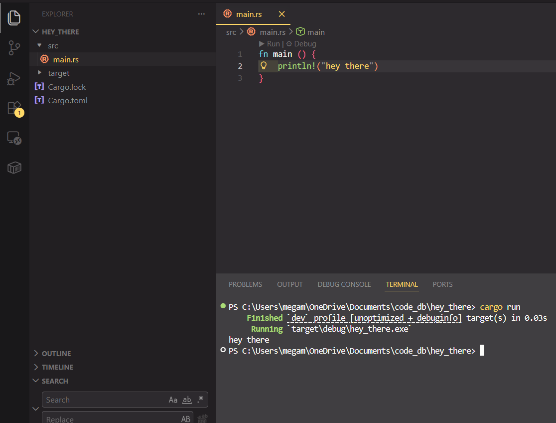Click the latest terminal prompt cursor
The image size is (556, 423).
click(482, 351)
